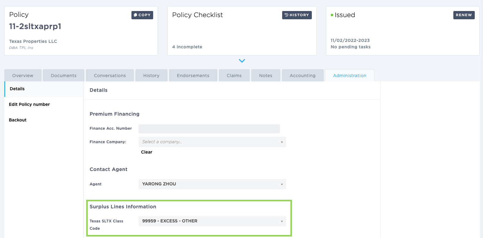The height and width of the screenshot is (238, 483).
Task: Open the Endorsements tab
Action: click(193, 76)
